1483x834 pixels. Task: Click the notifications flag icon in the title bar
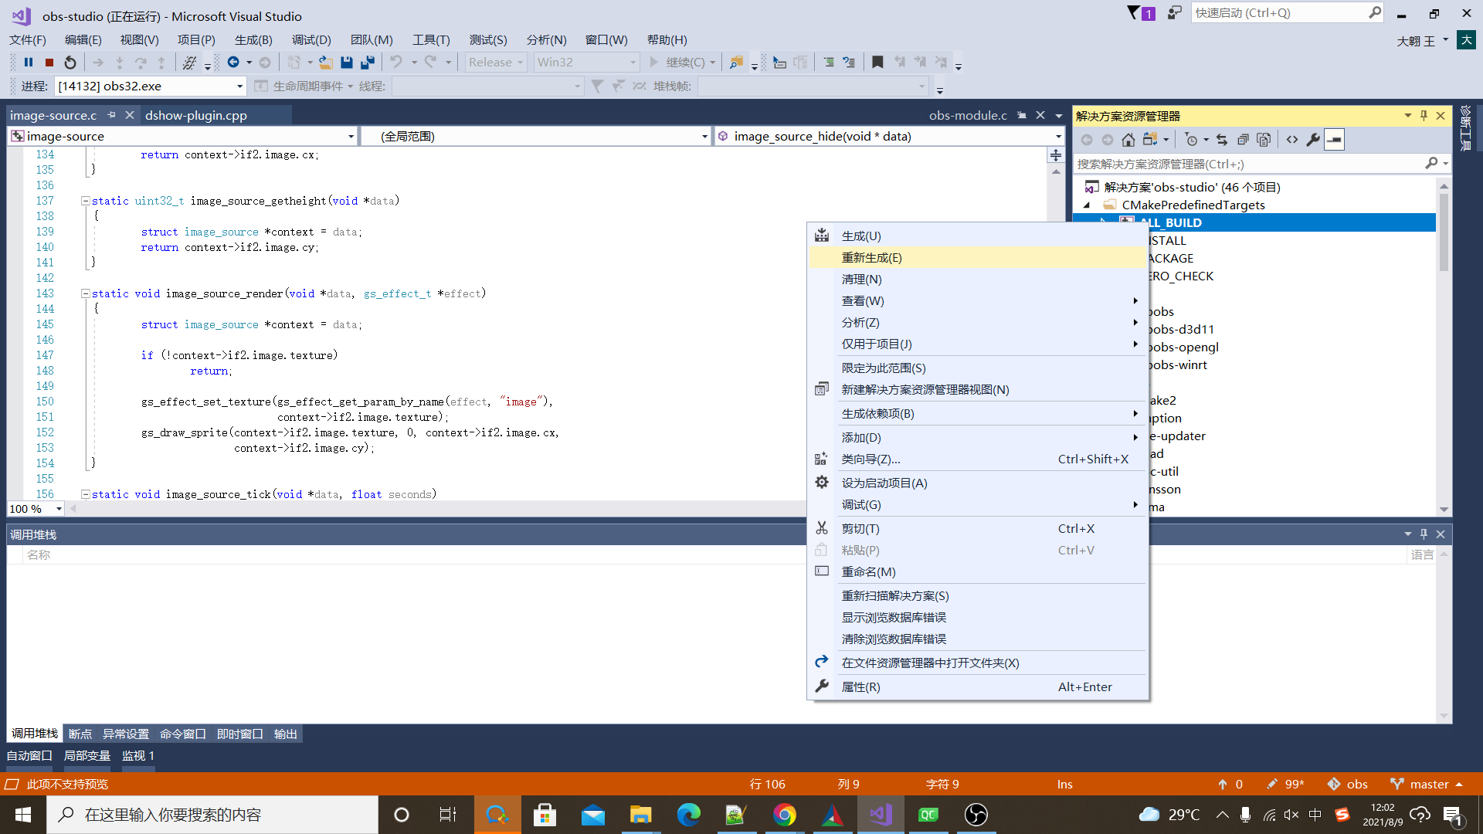tap(1140, 13)
